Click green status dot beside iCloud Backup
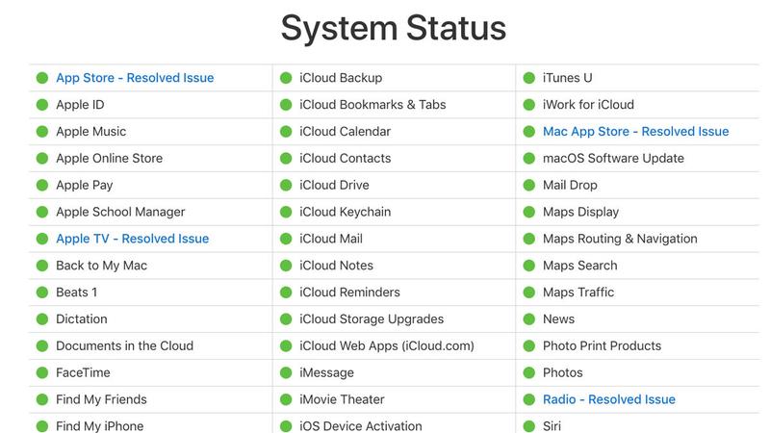This screenshot has width=770, height=433. [286, 78]
